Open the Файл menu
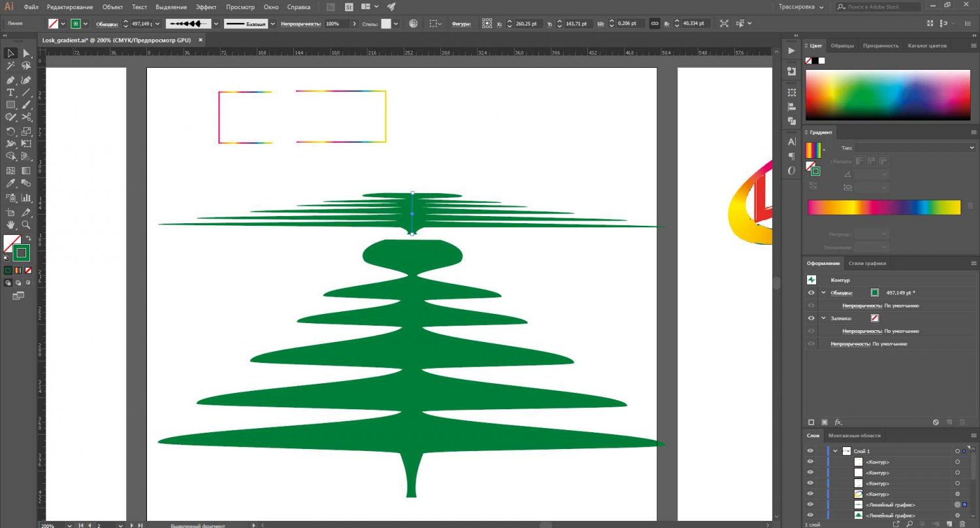This screenshot has width=980, height=528. pos(30,7)
